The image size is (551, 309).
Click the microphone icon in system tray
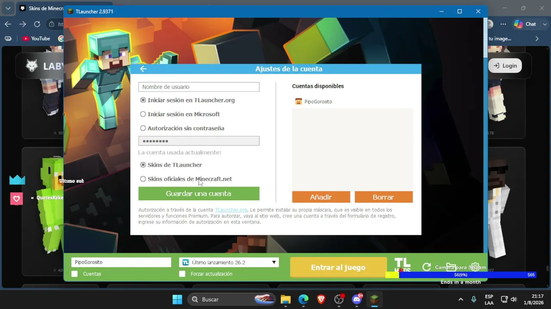(x=474, y=299)
